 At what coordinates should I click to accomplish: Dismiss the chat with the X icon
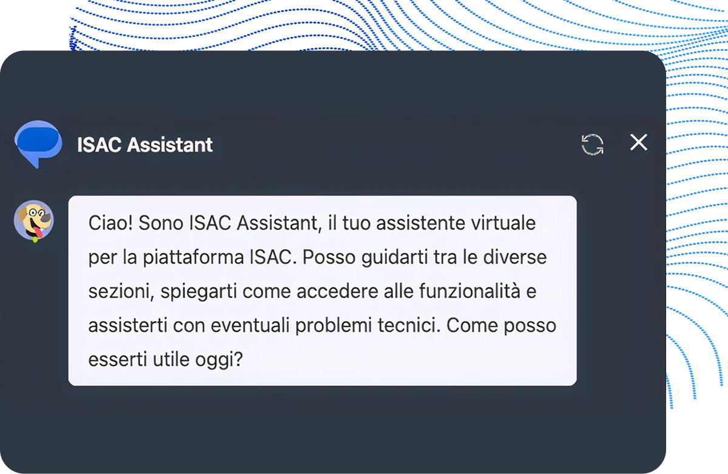tap(638, 142)
